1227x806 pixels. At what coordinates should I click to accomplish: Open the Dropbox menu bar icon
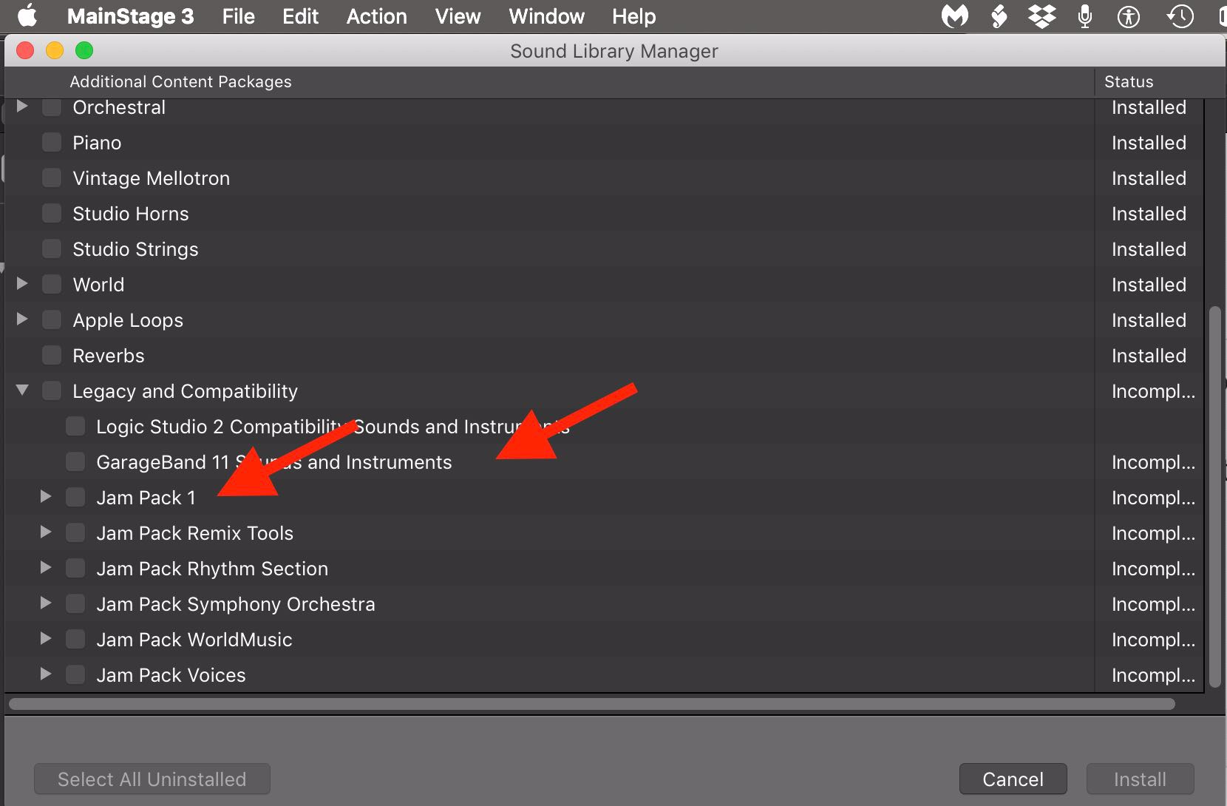[1041, 16]
